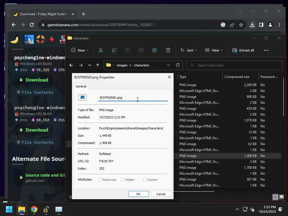The width and height of the screenshot is (288, 216).
Task: Click the Search characters field
Action: pos(234,65)
